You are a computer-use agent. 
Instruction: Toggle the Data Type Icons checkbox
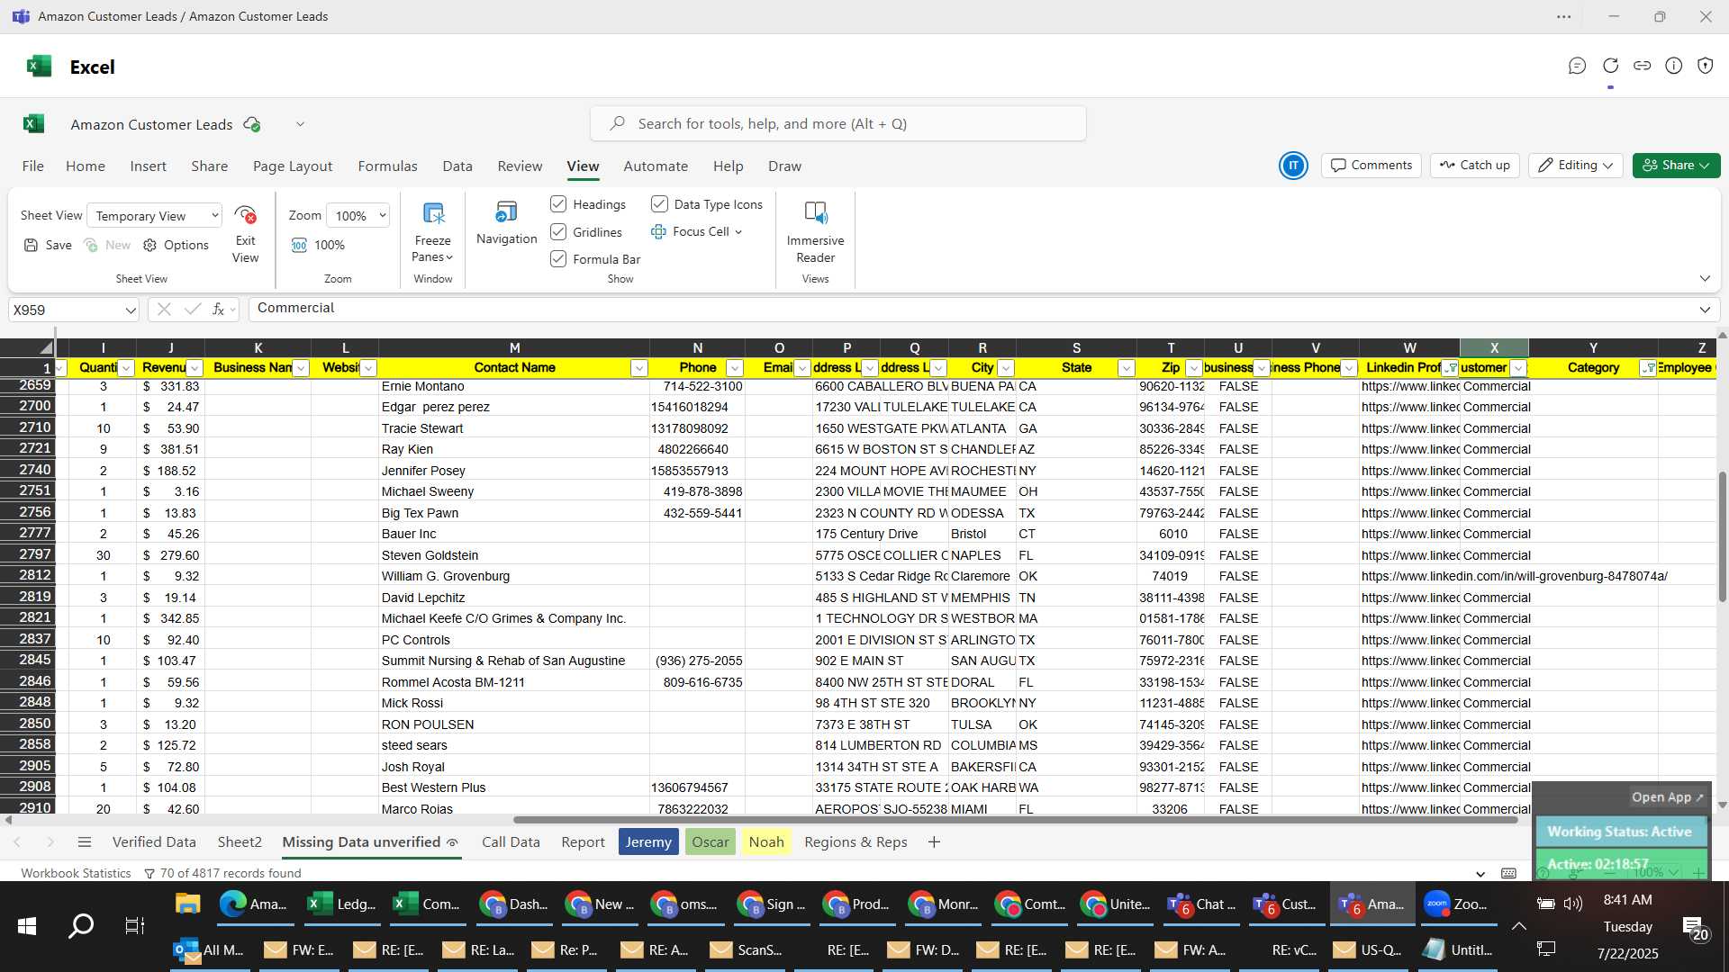coord(659,204)
